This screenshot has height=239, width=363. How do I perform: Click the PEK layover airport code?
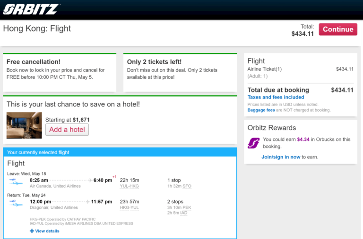click(187, 208)
